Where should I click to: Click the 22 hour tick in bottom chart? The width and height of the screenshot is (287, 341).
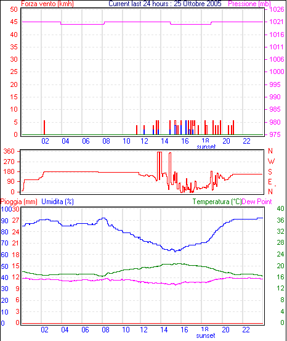246,330
